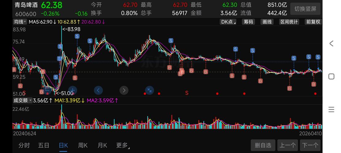
Task: Open 筹码 chip distribution
Action: pos(248,22)
